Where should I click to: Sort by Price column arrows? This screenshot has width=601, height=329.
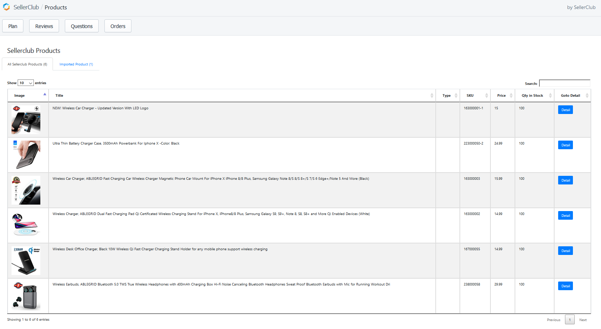coord(511,95)
